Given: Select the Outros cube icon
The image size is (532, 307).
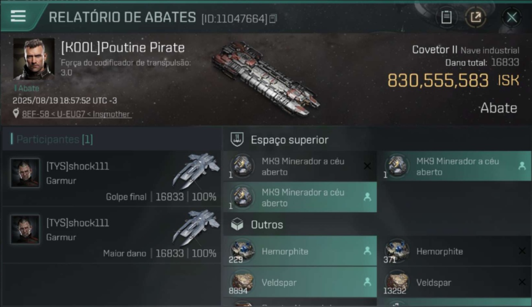Looking at the screenshot, I should (237, 224).
